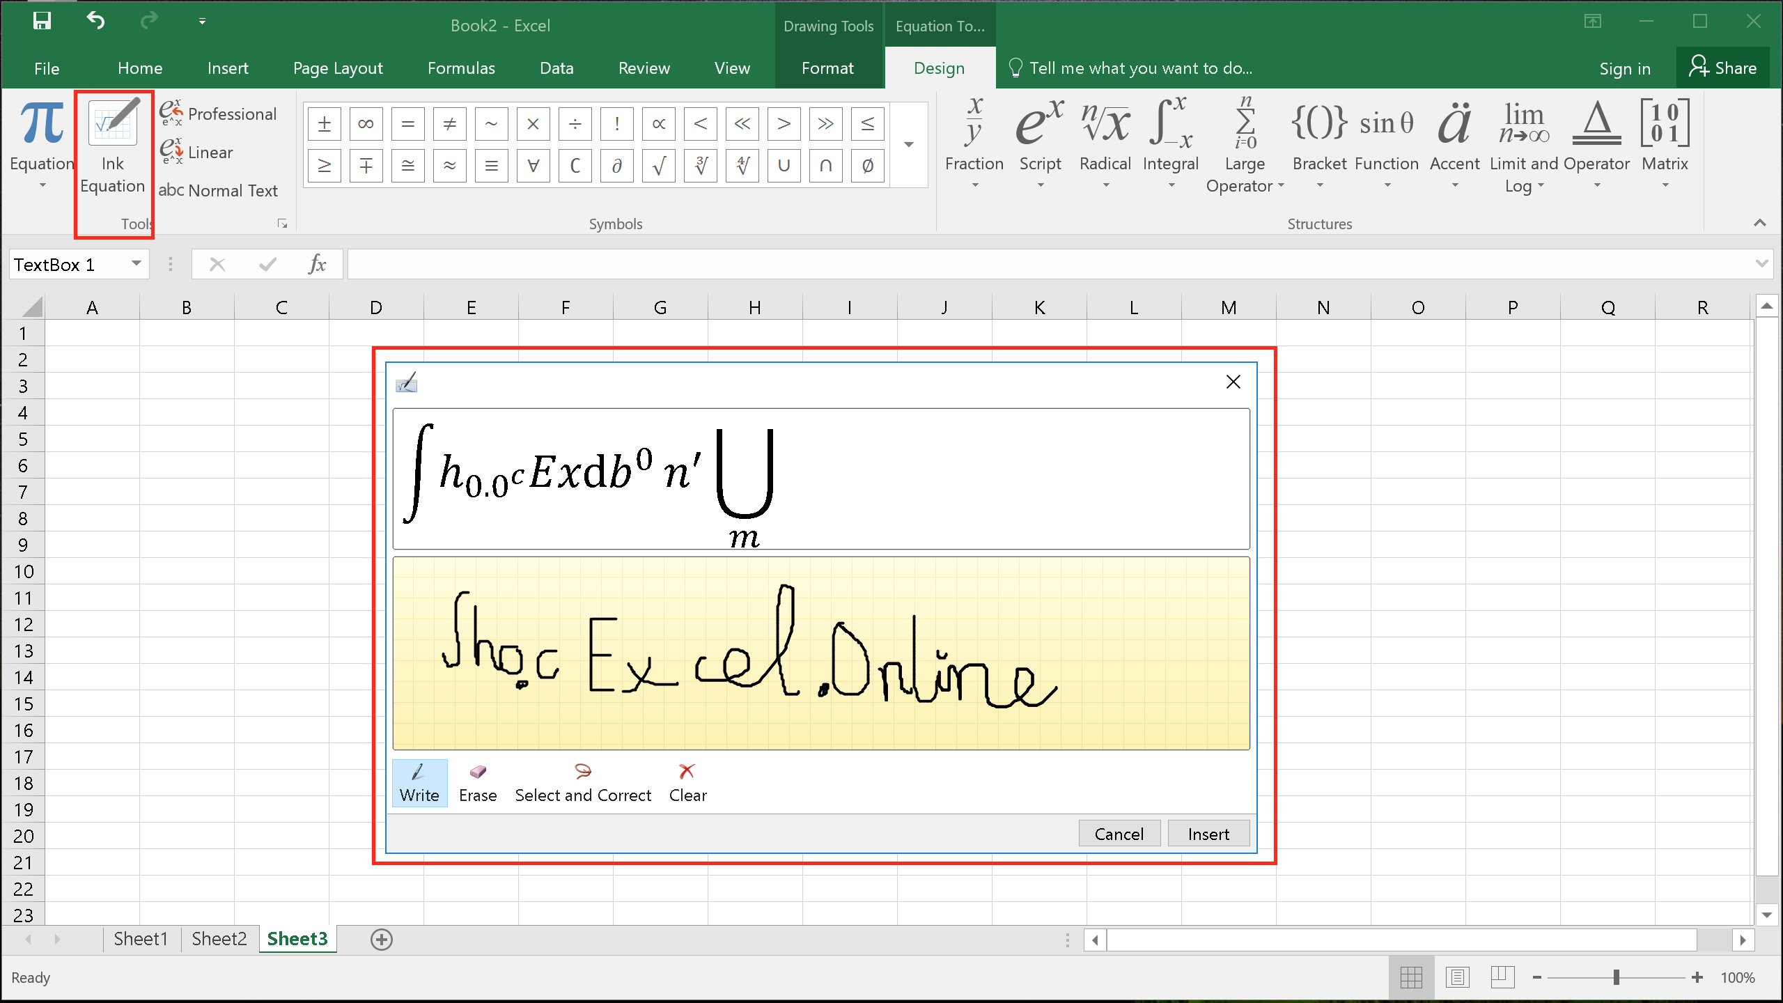Open the Large Operator dropdown
The image size is (1783, 1003).
[x=1245, y=145]
